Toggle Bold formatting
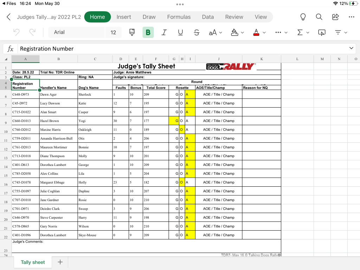The image size is (360, 270). (x=148, y=32)
